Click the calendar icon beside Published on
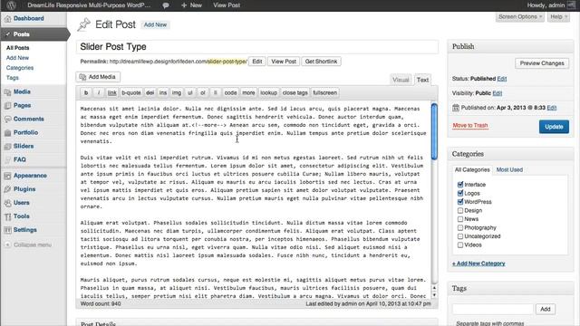 (x=456, y=108)
